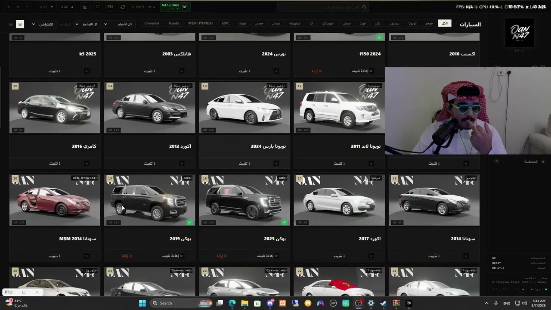The height and width of the screenshot is (310, 551).
Task: Favorite the اكورد 2012 car
Action: (181, 164)
